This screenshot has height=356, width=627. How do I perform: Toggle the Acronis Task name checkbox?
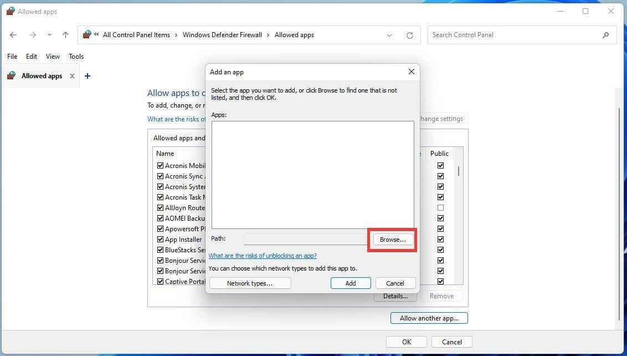click(x=160, y=197)
